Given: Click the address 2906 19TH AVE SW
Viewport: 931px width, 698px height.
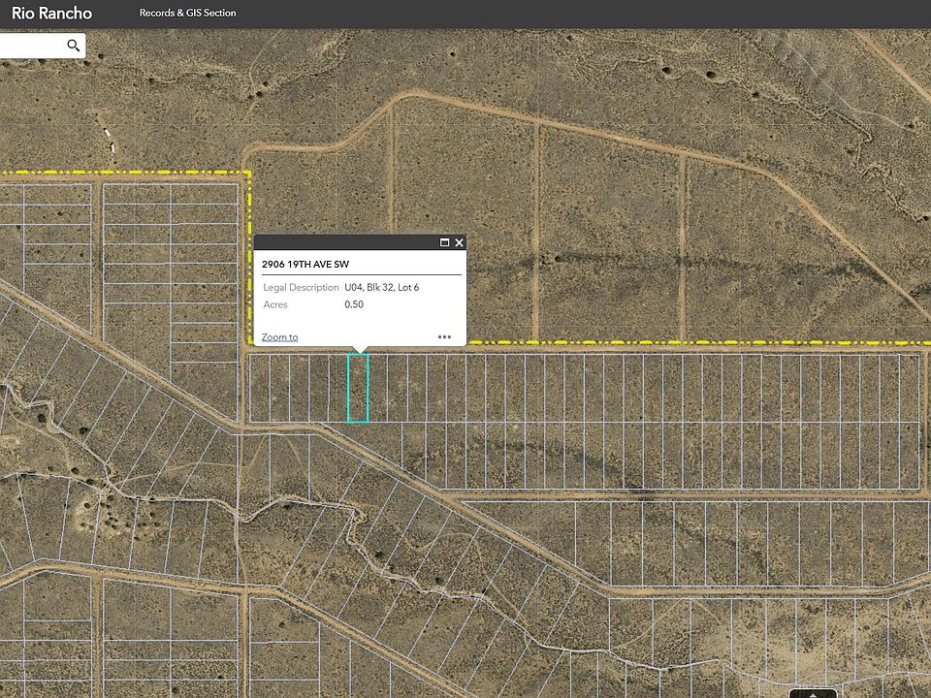Looking at the screenshot, I should pos(305,264).
